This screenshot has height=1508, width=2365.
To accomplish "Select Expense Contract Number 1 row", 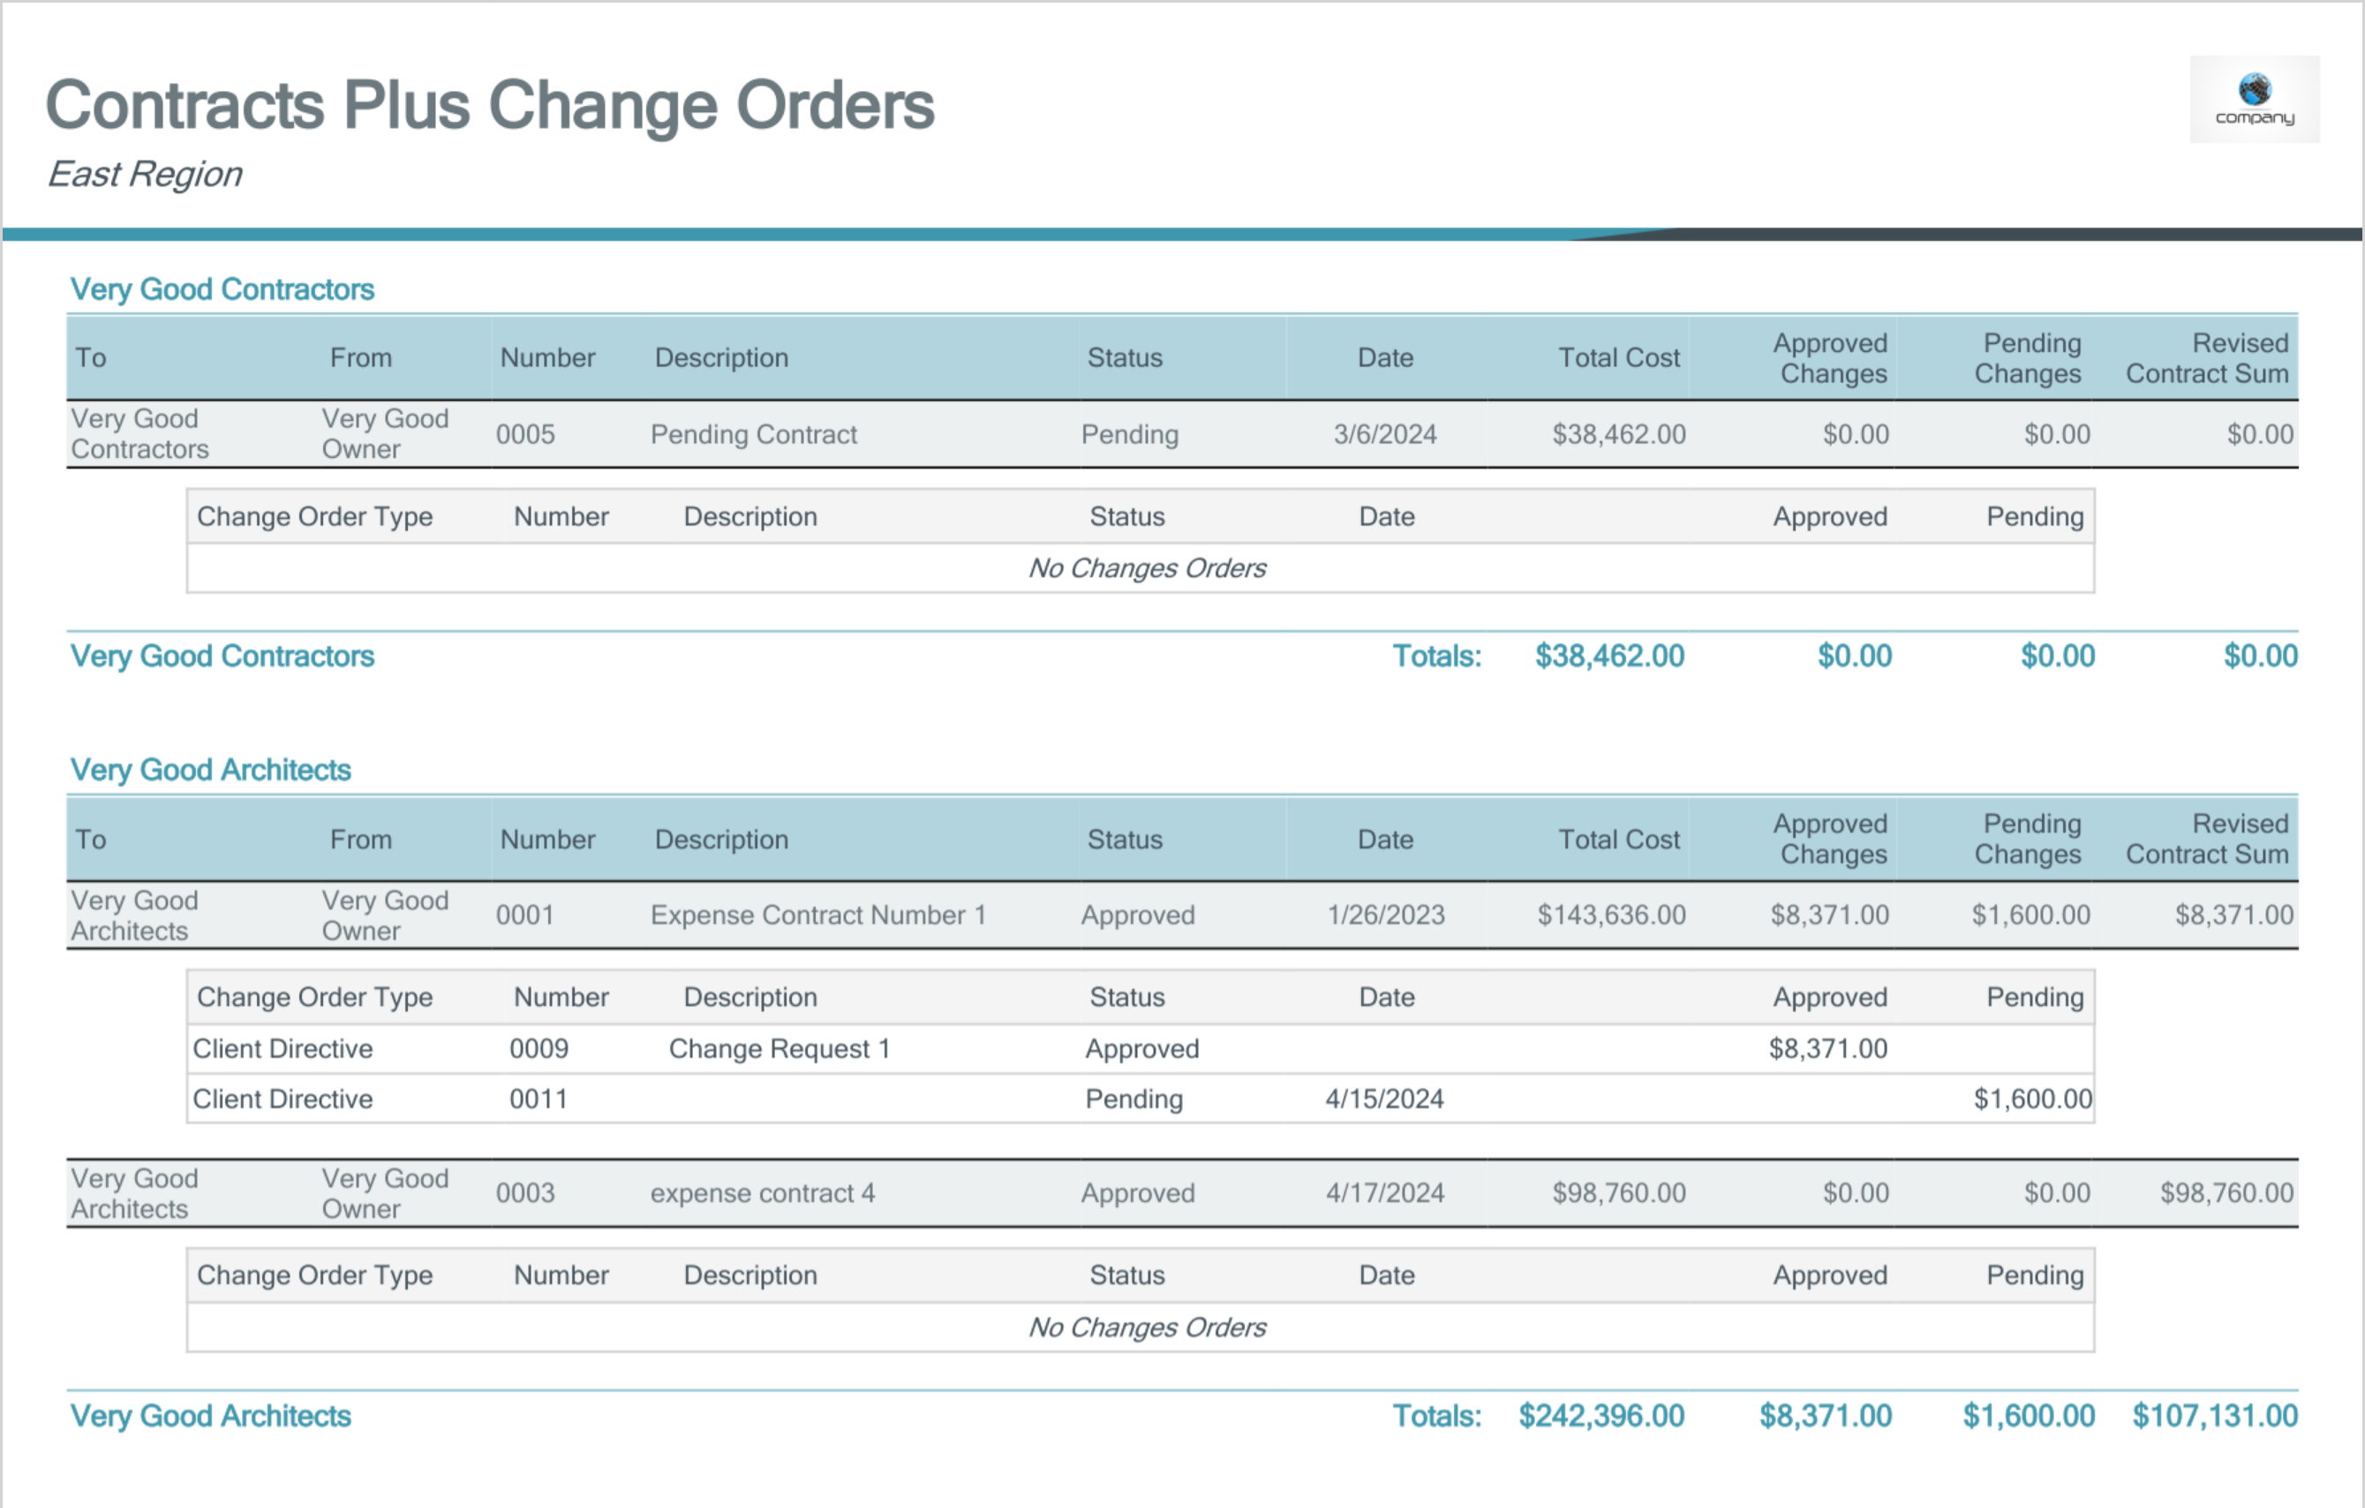I will [817, 915].
